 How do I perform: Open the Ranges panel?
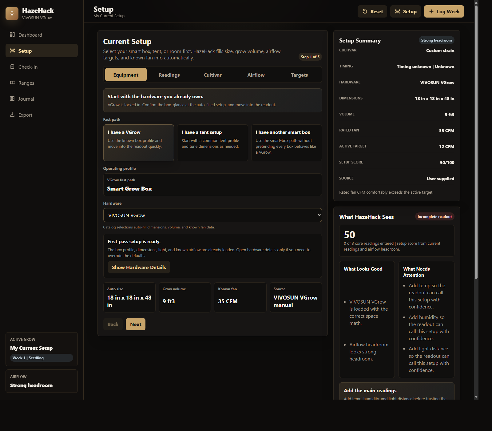(x=26, y=83)
